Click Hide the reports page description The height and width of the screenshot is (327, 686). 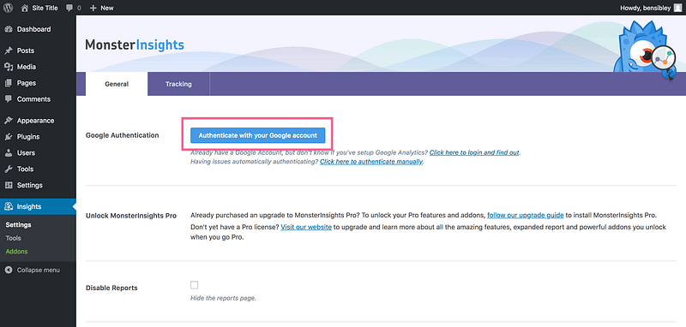(x=223, y=299)
